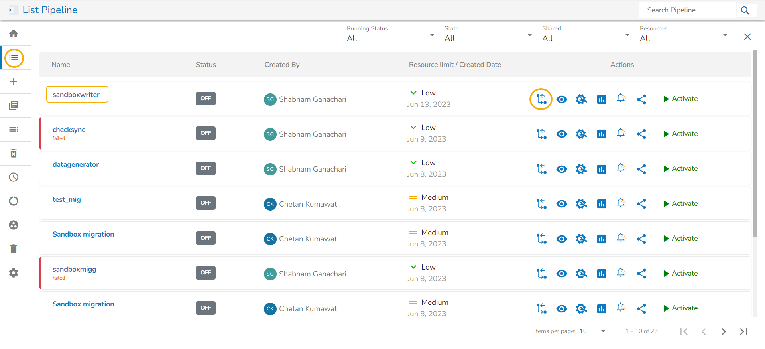Open the trash icon in sidebar

coord(14,249)
